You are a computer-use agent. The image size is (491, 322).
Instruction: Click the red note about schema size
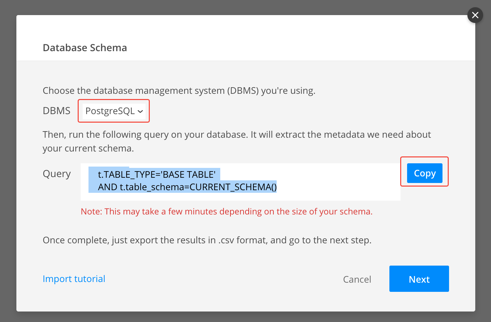coord(226,211)
